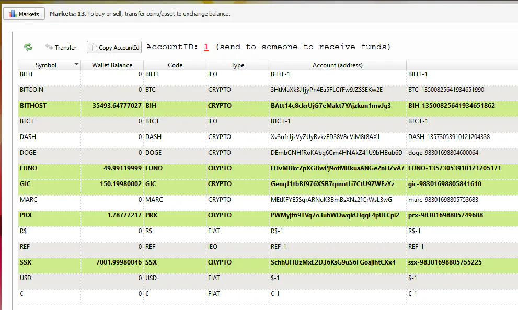
Task: Select the REF symbol cell
Action: click(x=49, y=250)
